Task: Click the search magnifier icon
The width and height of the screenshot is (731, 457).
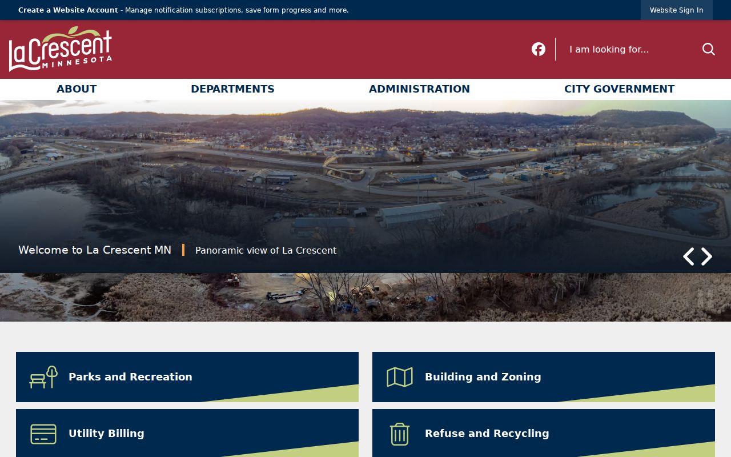Action: click(x=709, y=49)
